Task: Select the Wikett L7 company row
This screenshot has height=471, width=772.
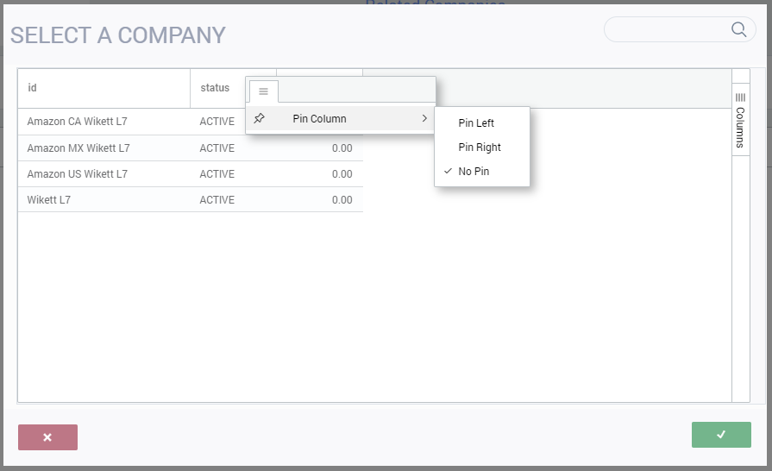Action: [x=190, y=200]
